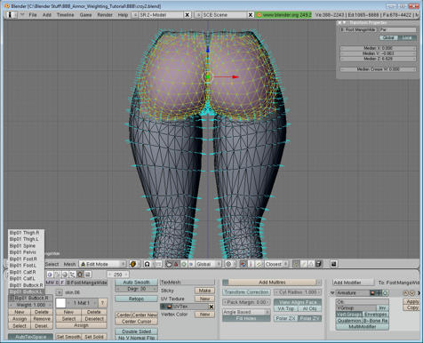Toggle occlude background geometry cube icon
This screenshot has width=423, height=343.
tap(318, 264)
